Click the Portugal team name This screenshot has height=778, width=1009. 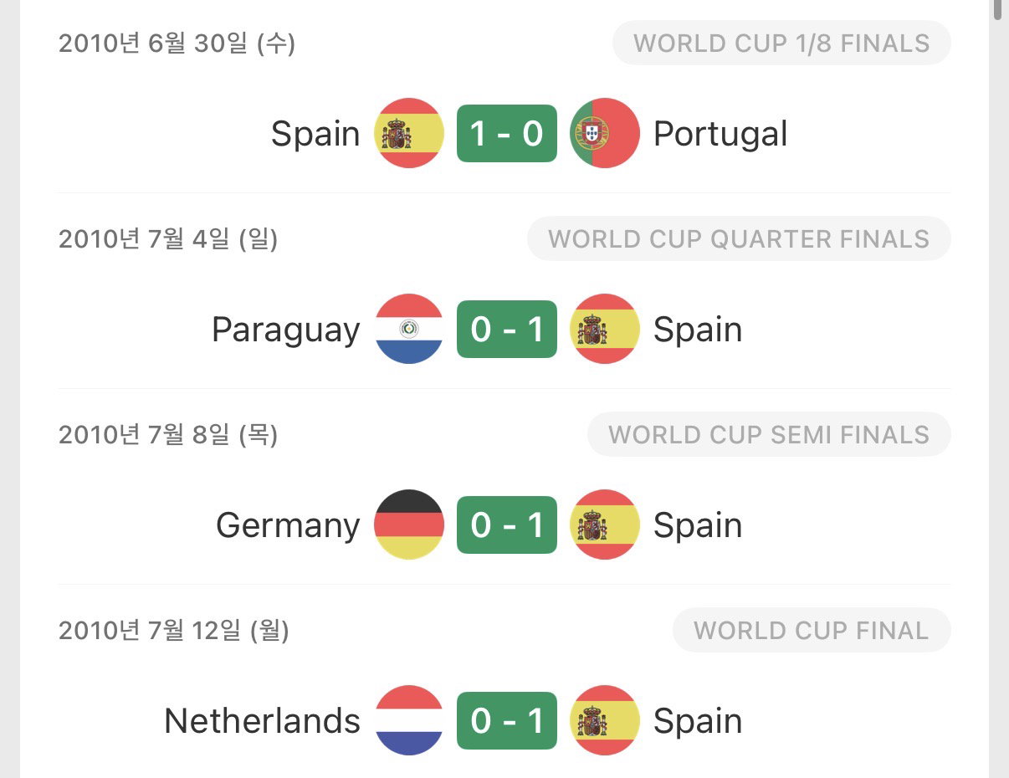(x=720, y=134)
